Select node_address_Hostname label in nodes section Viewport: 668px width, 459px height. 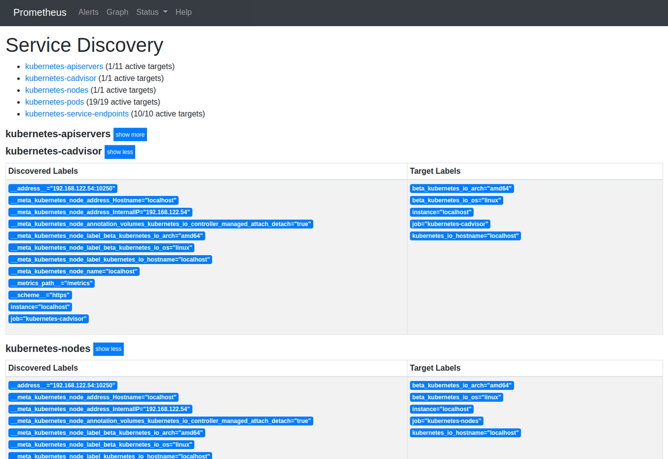pyautogui.click(x=94, y=397)
